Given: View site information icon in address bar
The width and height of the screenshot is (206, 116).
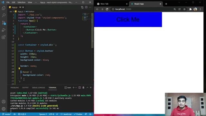Looking at the screenshot, I should point(113,9).
